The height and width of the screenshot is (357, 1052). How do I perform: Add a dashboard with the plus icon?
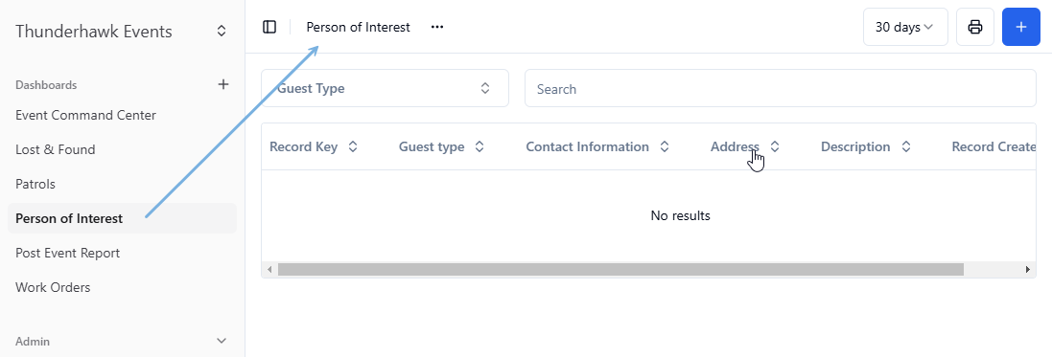click(223, 84)
